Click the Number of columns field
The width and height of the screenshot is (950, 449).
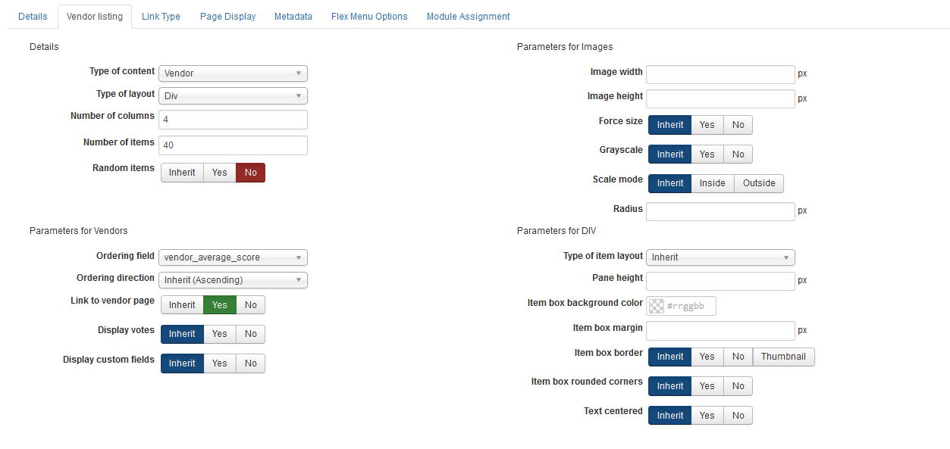coord(233,120)
